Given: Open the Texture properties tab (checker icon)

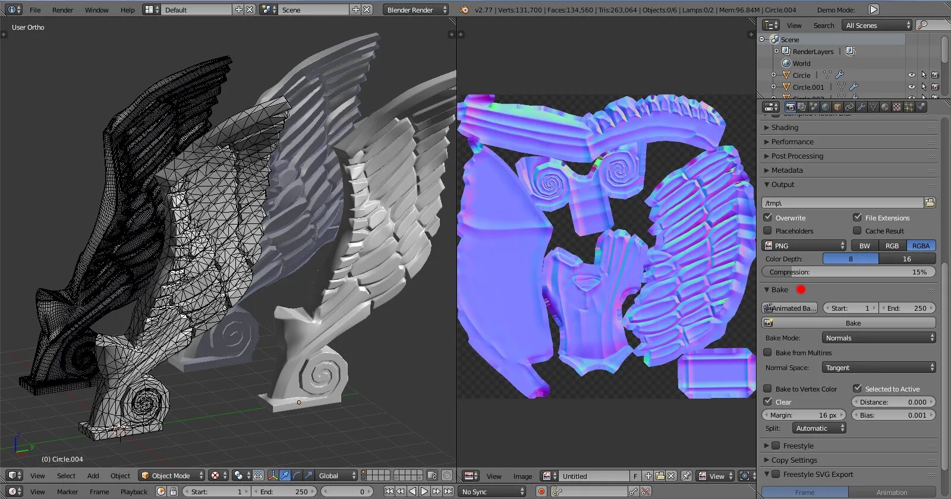Looking at the screenshot, I should (x=897, y=107).
